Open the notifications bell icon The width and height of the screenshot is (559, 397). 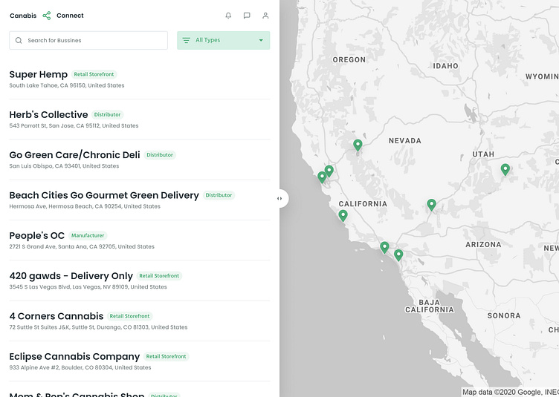228,16
